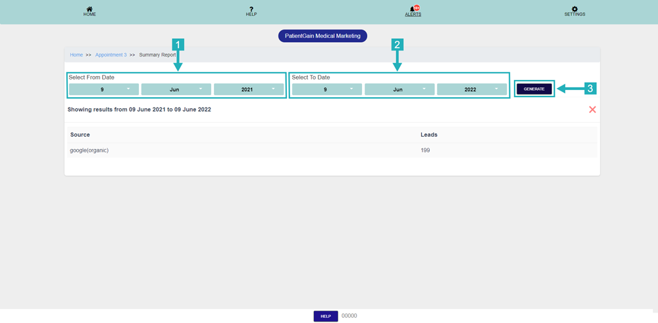This screenshot has height=323, width=658.
Task: Click the PatientGain Medical Marketing button
Action: click(x=322, y=36)
